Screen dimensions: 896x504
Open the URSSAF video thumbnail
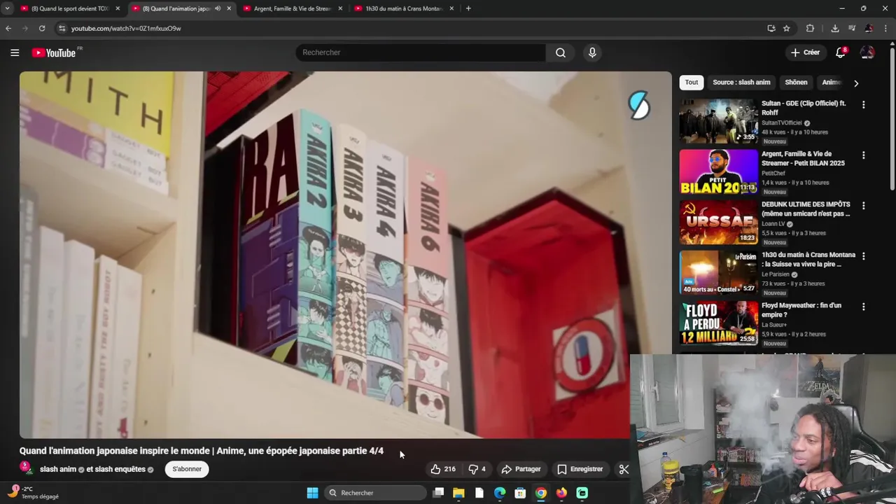click(x=718, y=222)
